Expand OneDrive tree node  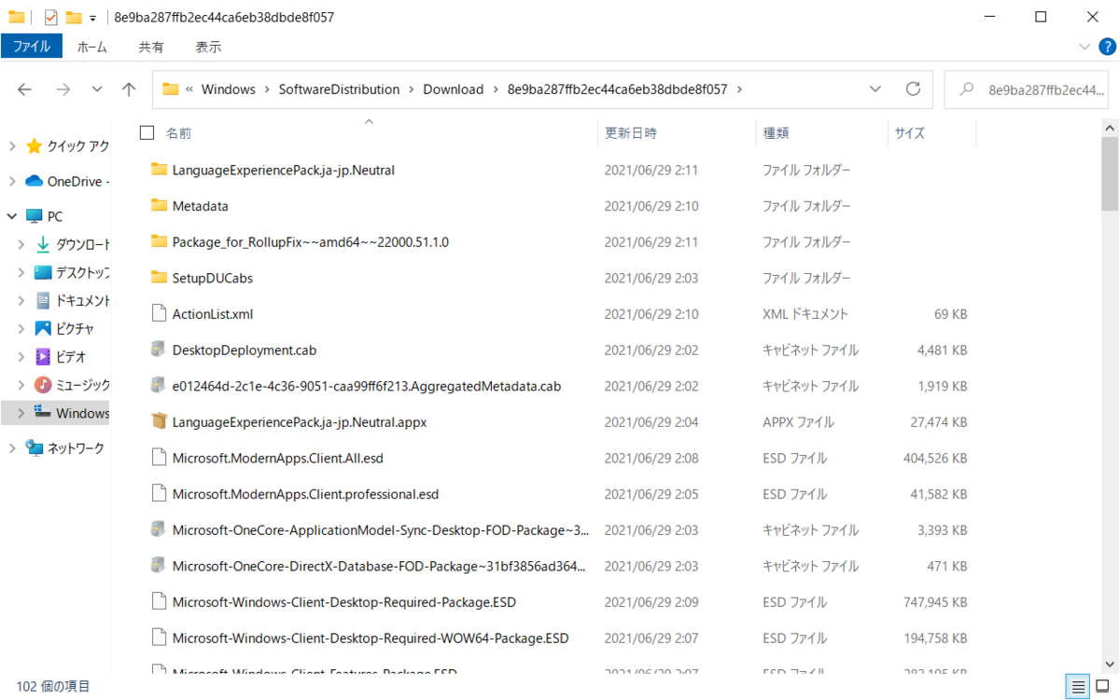tap(12, 181)
